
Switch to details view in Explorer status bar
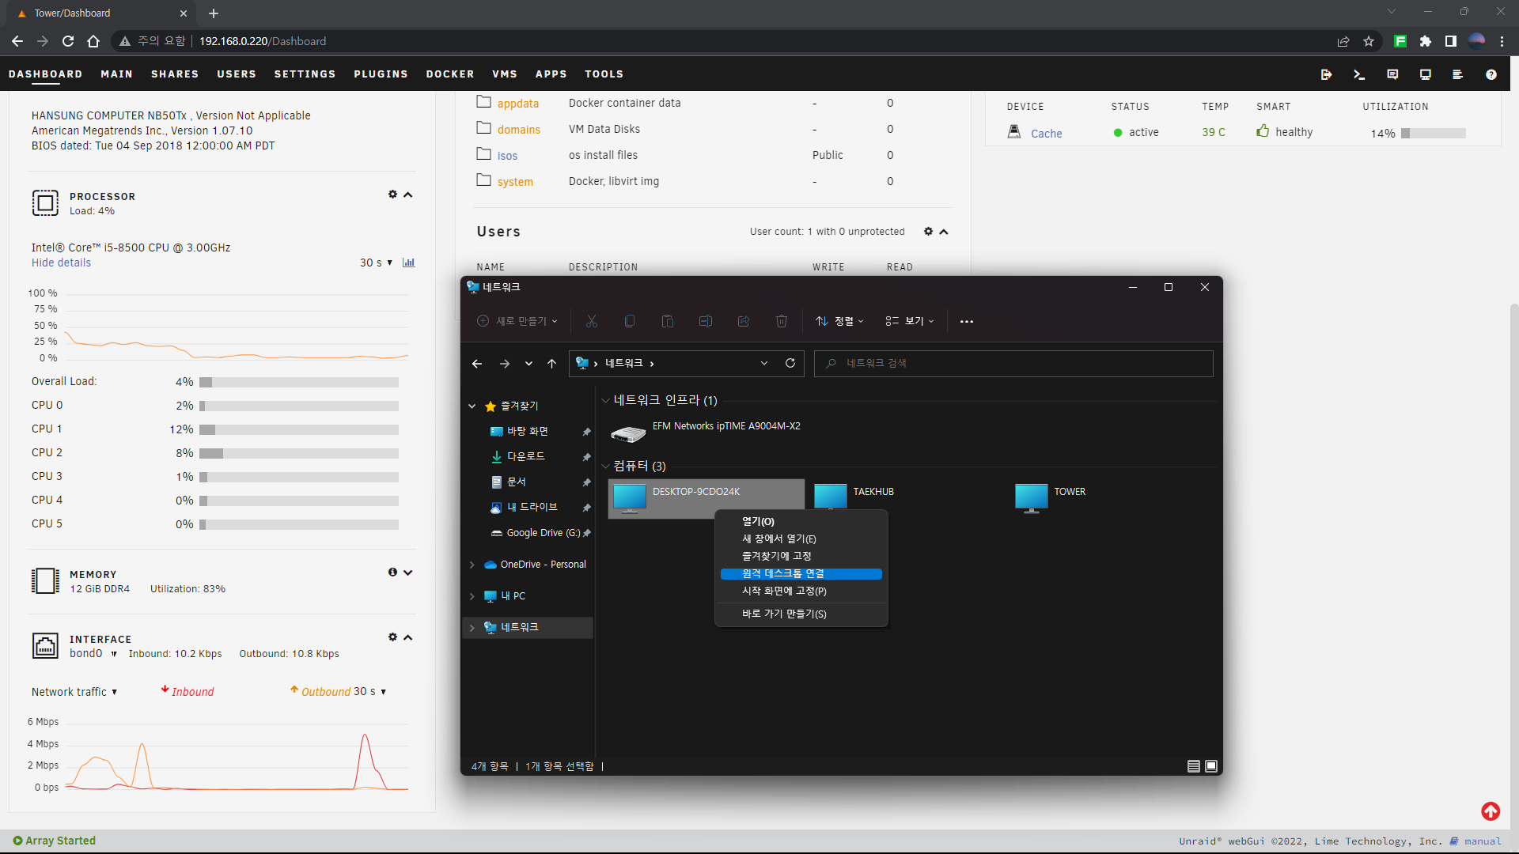(1193, 765)
